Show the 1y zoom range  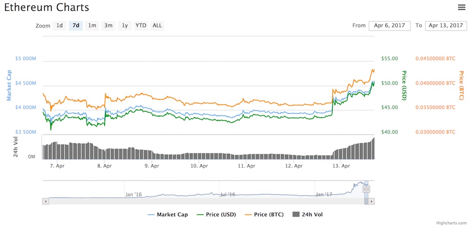[x=125, y=26]
